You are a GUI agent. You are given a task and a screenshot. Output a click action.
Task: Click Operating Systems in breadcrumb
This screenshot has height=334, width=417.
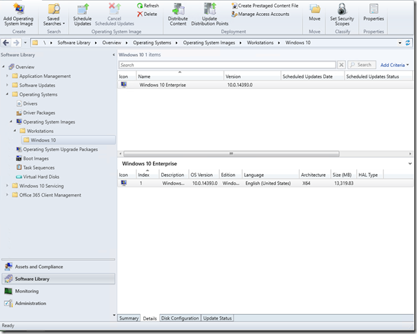pyautogui.click(x=152, y=43)
